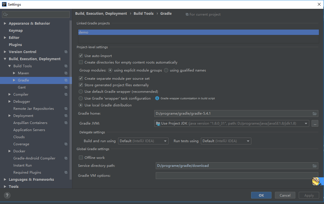324x204 pixels.
Task: Browse folder icon for Service directory path
Action: point(314,166)
